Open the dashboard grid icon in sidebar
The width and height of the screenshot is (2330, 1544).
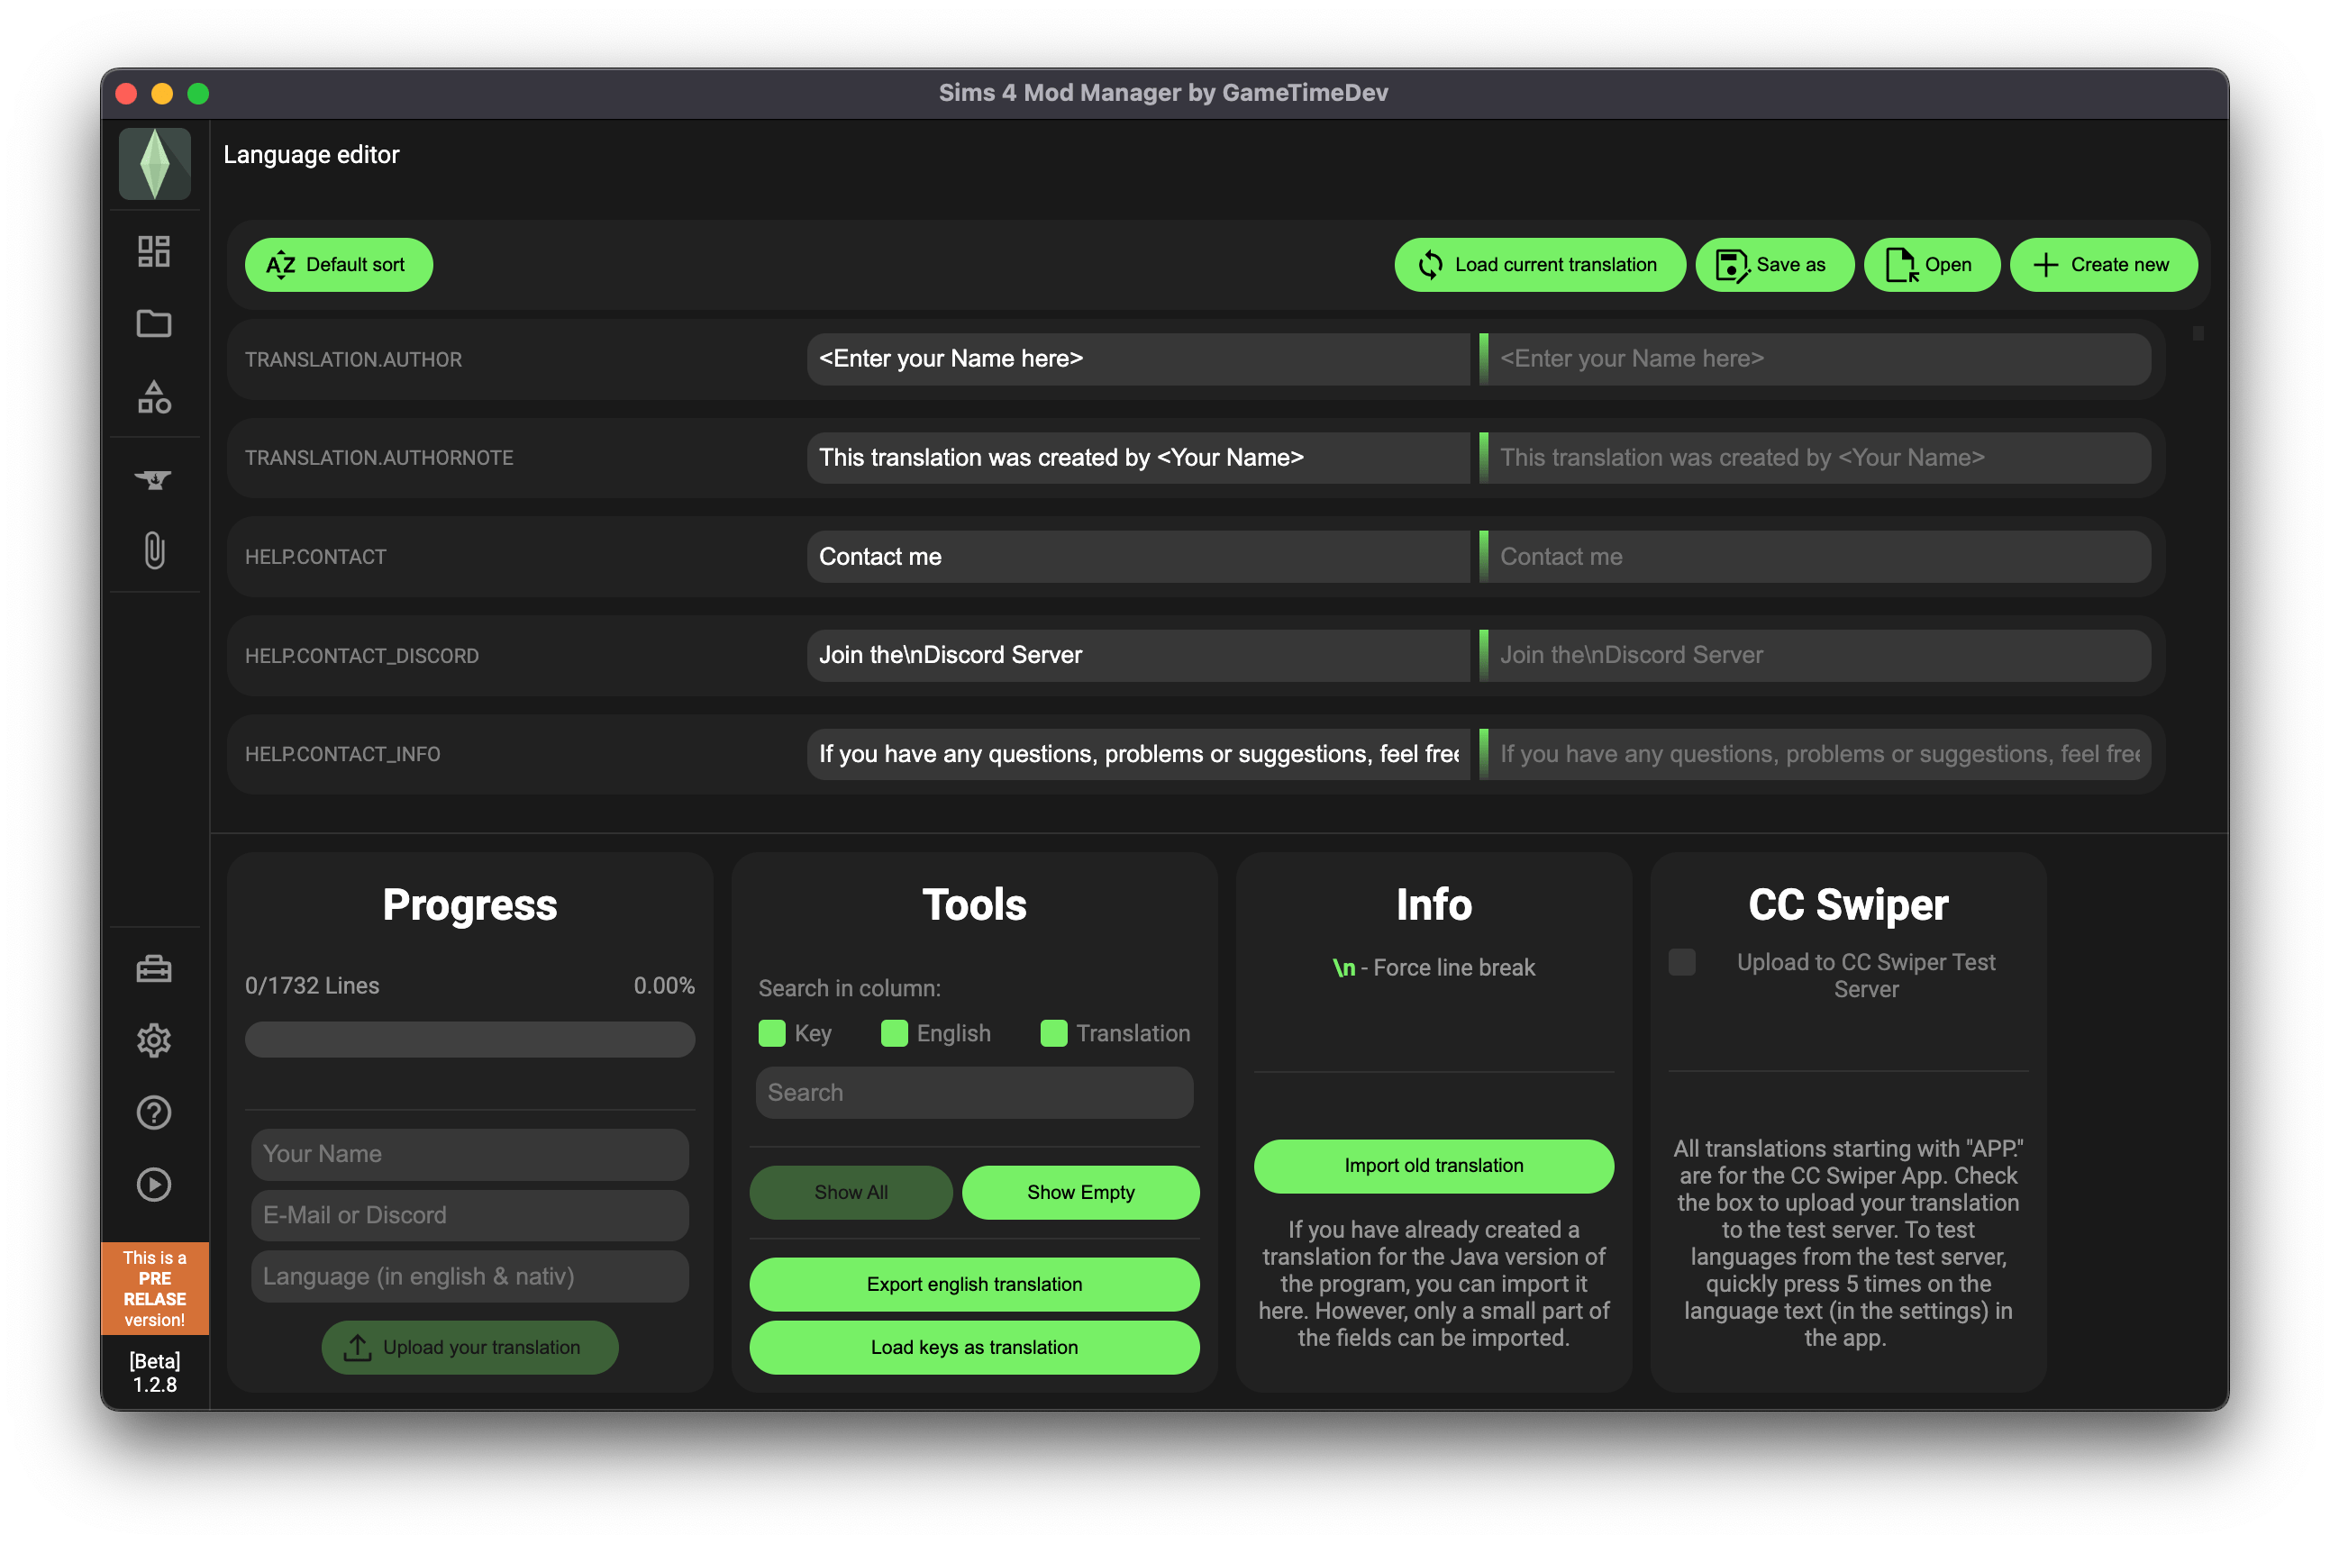pyautogui.click(x=154, y=251)
